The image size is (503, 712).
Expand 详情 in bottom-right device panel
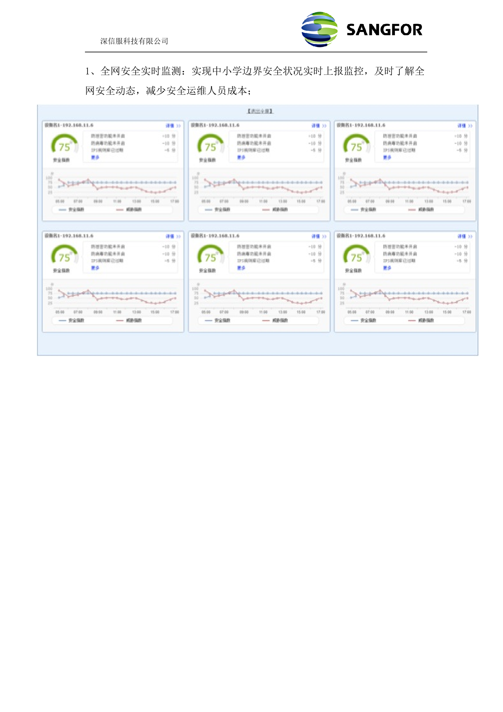click(x=462, y=236)
